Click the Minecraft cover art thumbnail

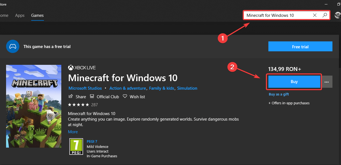pos(34,106)
